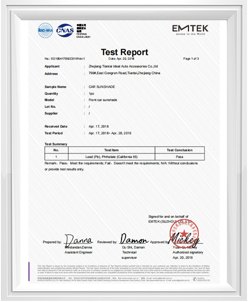The image size is (248, 302).
Task: Click 'Page 1 of 3' text
Action: (x=191, y=59)
